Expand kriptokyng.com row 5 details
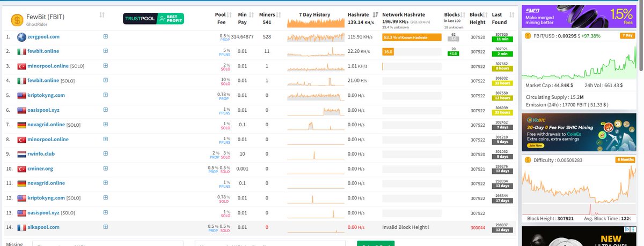644x246 pixels. click(106, 95)
